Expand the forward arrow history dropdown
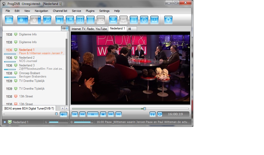Screen dimensions: 264x155 (39, 20)
